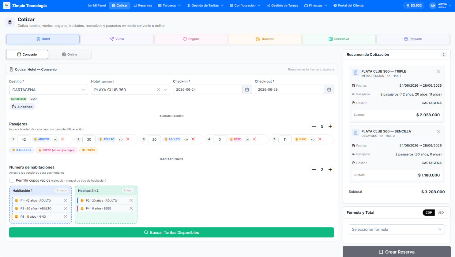Unassign P4 BEBE from Habitación 2

pyautogui.click(x=131, y=208)
